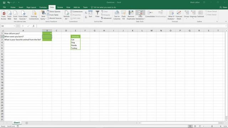
Task: Collapse the ribbon with the chevron
Action: coord(226,21)
